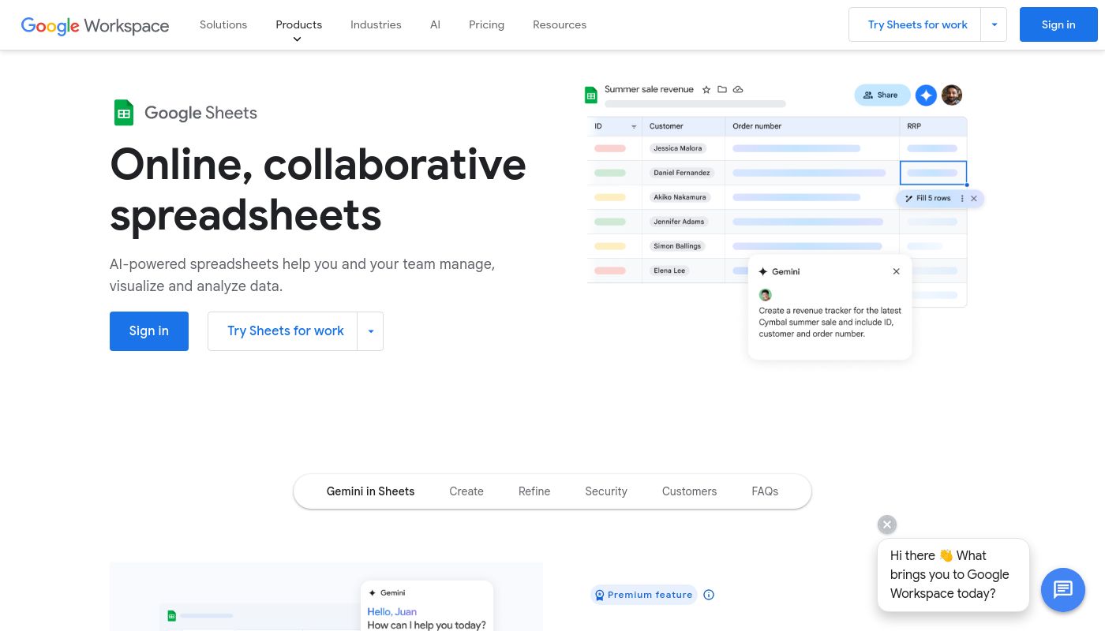The width and height of the screenshot is (1105, 631).
Task: Click the cloud saved status icon
Action: click(738, 90)
